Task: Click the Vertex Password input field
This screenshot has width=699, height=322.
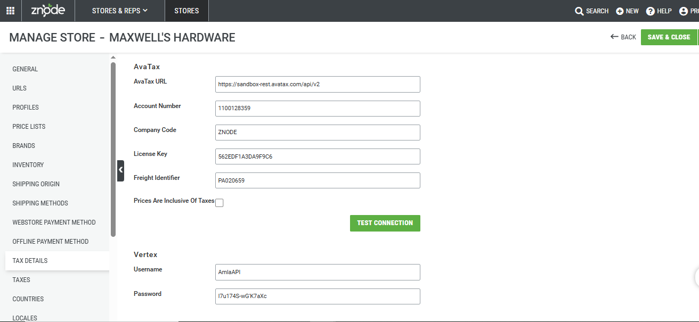Action: [x=318, y=296]
